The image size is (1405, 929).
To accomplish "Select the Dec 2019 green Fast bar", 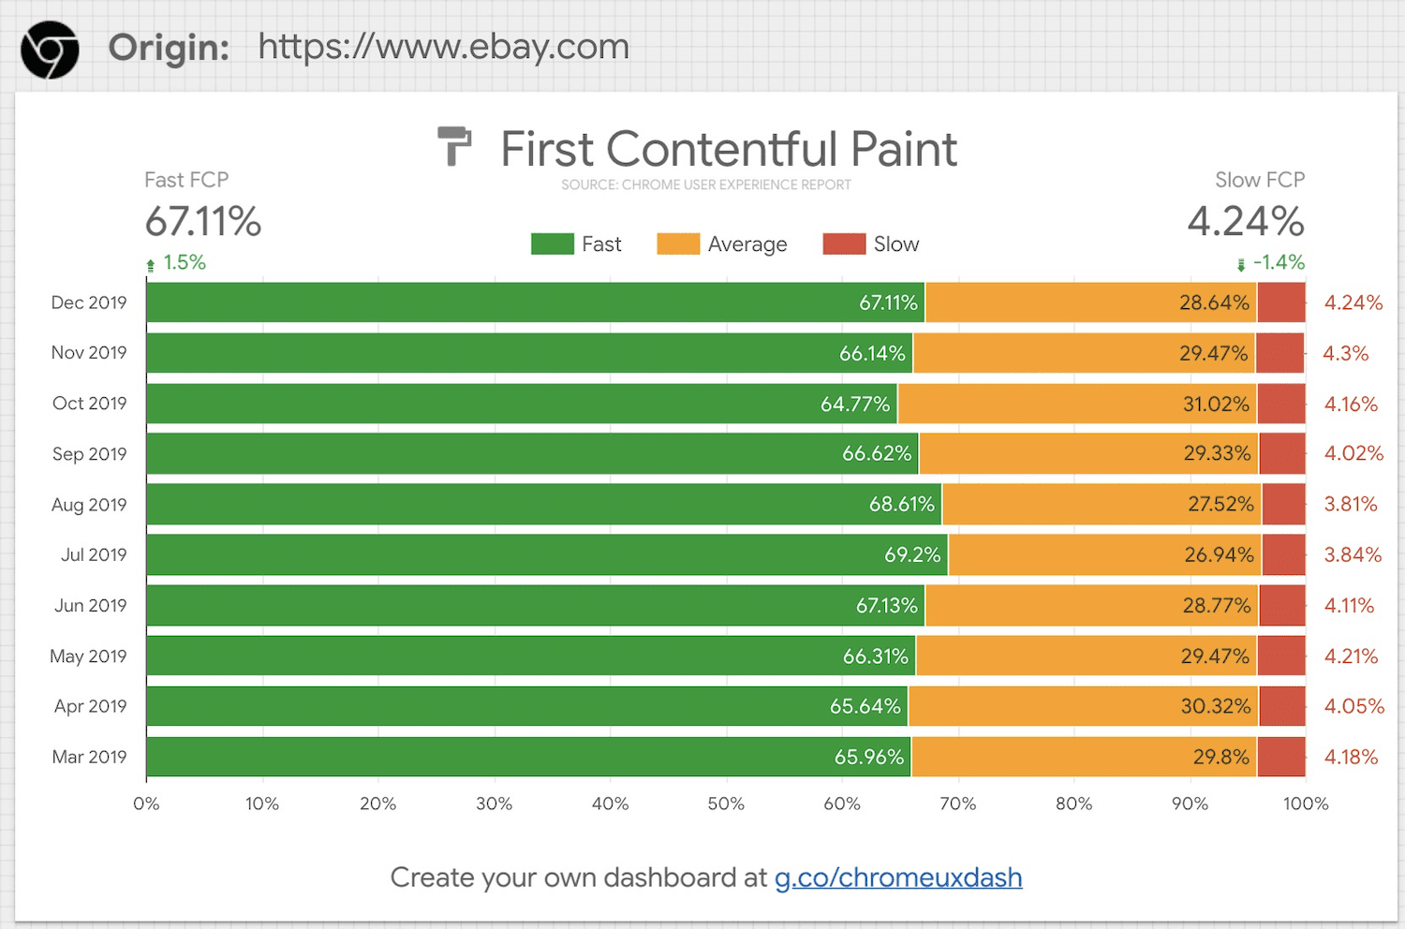I will [534, 302].
